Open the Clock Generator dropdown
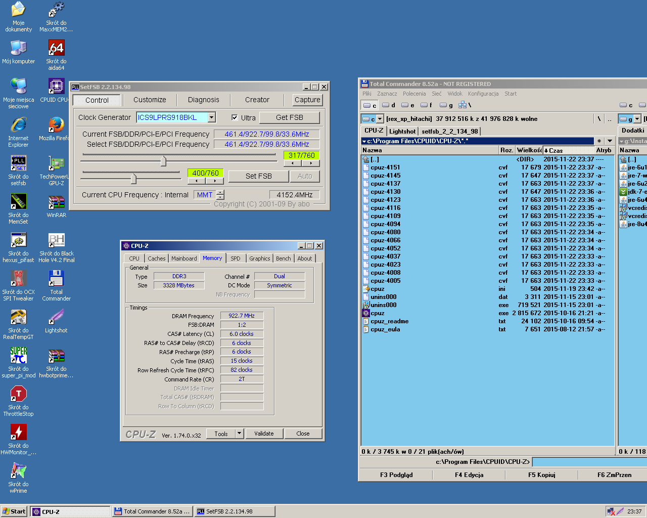The height and width of the screenshot is (518, 647). coord(212,117)
